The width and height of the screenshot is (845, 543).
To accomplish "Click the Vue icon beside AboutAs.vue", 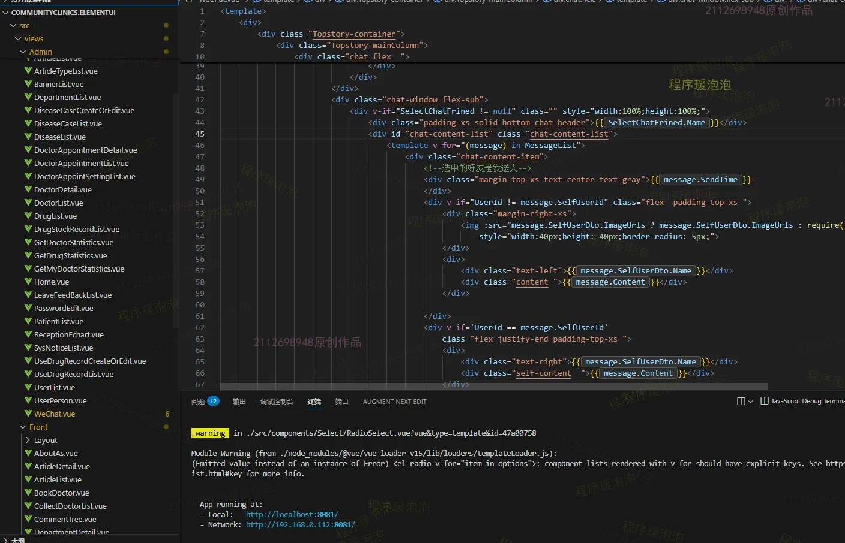I will pyautogui.click(x=28, y=453).
